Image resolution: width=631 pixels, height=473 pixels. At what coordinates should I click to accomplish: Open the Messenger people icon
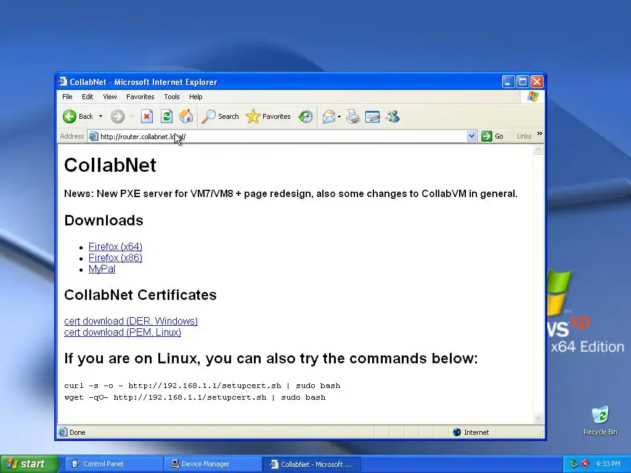(x=393, y=116)
